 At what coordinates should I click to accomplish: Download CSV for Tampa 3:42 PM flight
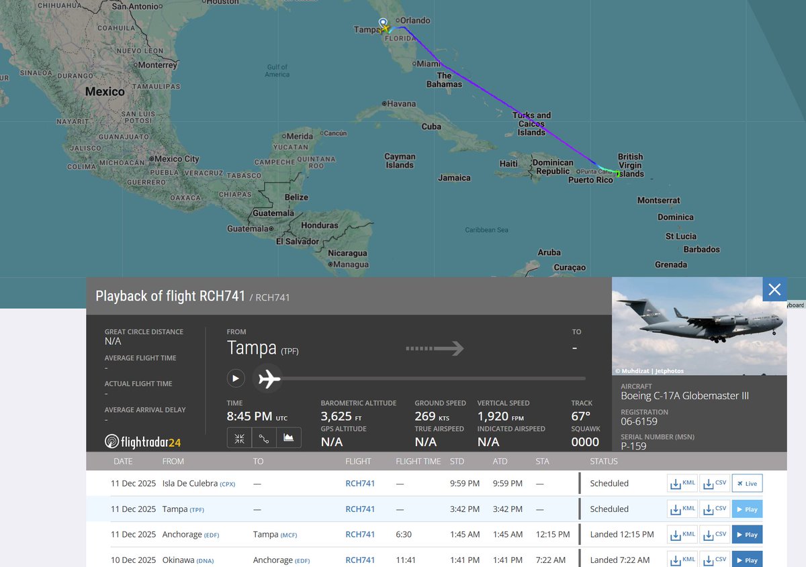pos(714,509)
